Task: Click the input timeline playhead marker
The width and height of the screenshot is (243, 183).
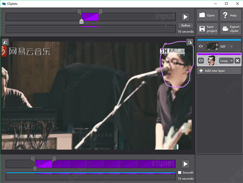Action: (81, 22)
